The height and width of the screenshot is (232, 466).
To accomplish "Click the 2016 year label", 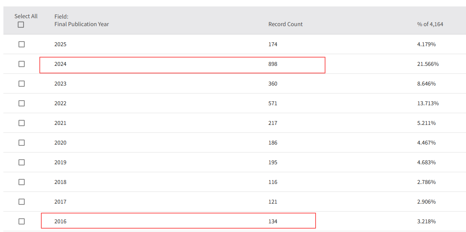I will [x=60, y=221].
